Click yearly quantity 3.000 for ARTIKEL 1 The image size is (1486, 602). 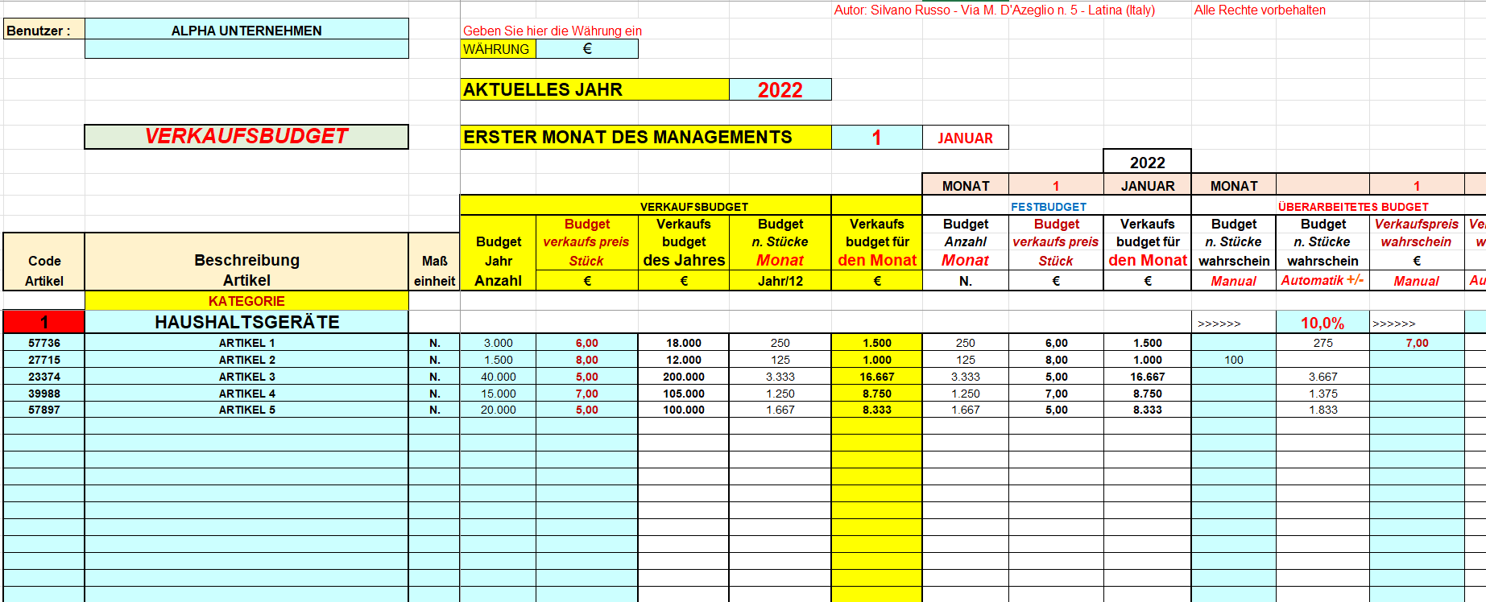(x=498, y=343)
